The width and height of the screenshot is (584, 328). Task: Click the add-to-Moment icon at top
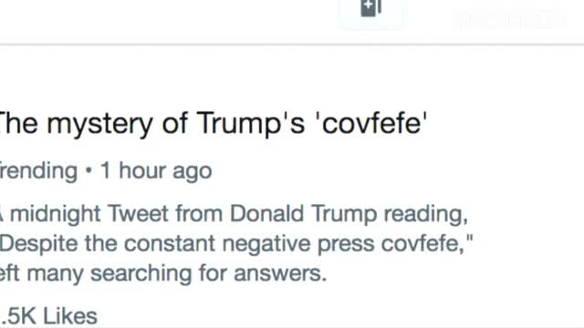pyautogui.click(x=371, y=8)
